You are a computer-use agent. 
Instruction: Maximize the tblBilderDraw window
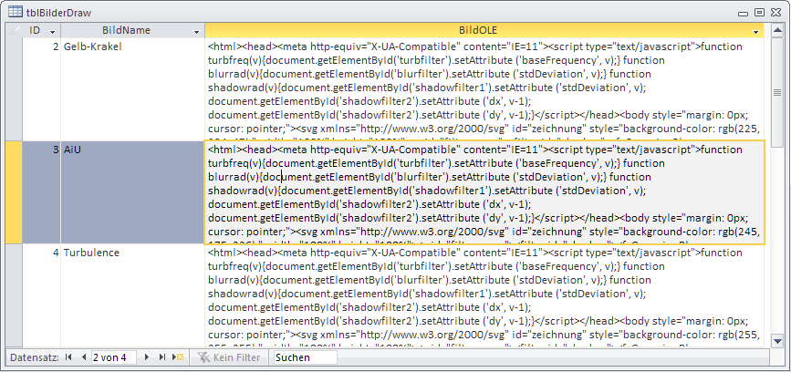pyautogui.click(x=760, y=13)
